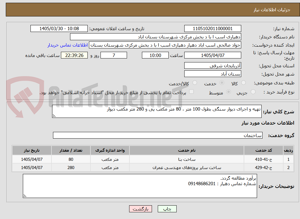Click the deadline date field 1405/04/07
Viewport: 300px width, 219px height.
(x=213, y=55)
